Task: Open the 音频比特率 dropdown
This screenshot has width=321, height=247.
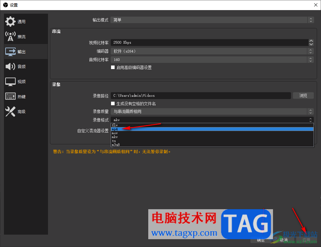Action: (212, 60)
